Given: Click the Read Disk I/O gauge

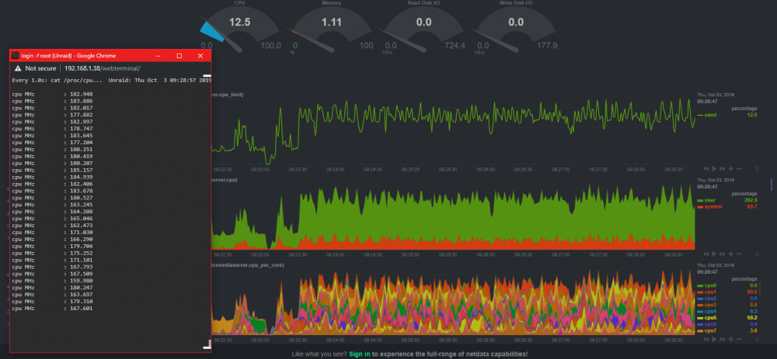Looking at the screenshot, I should click(424, 27).
